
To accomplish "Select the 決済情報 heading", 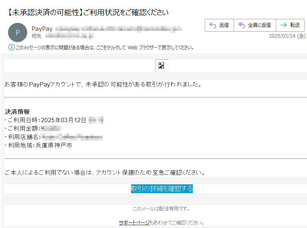I will coord(17,112).
